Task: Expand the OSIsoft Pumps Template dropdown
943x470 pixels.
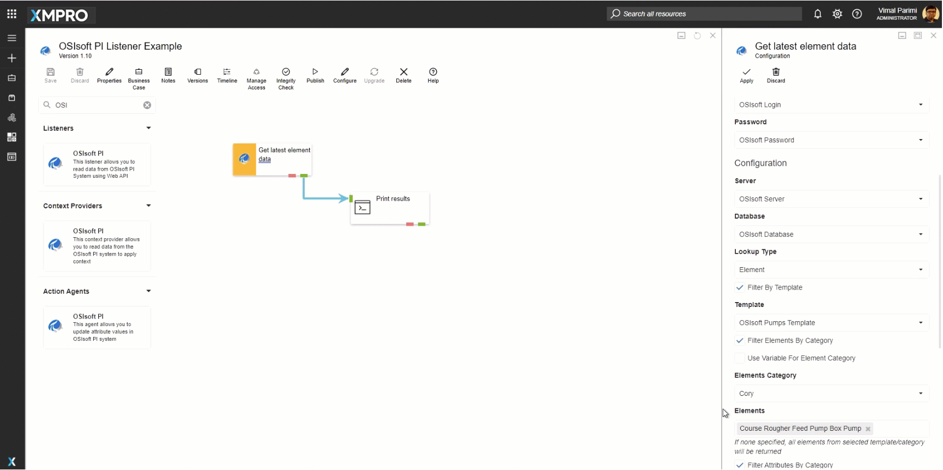Action: coord(831,323)
